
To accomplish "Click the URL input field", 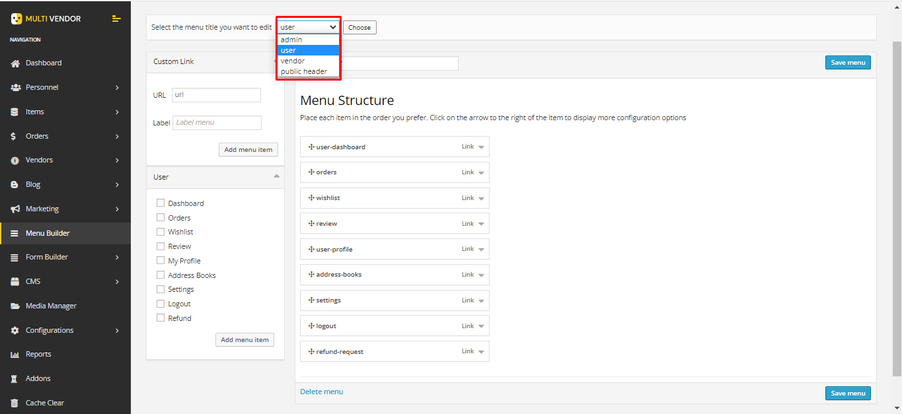I will pyautogui.click(x=216, y=95).
